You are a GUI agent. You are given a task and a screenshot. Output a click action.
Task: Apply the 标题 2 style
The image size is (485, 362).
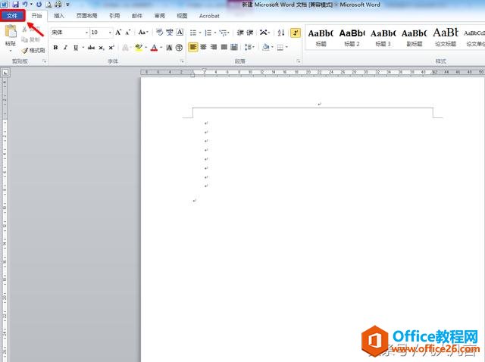pos(352,37)
